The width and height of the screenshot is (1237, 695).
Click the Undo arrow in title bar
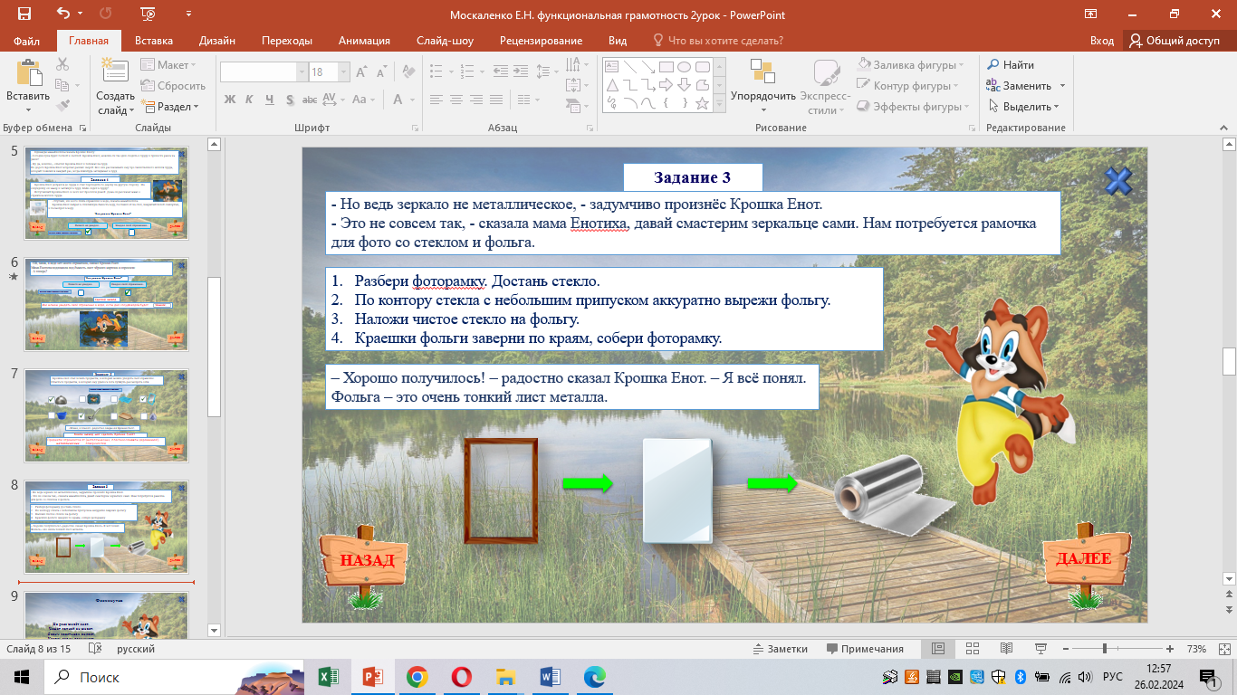pos(62,14)
